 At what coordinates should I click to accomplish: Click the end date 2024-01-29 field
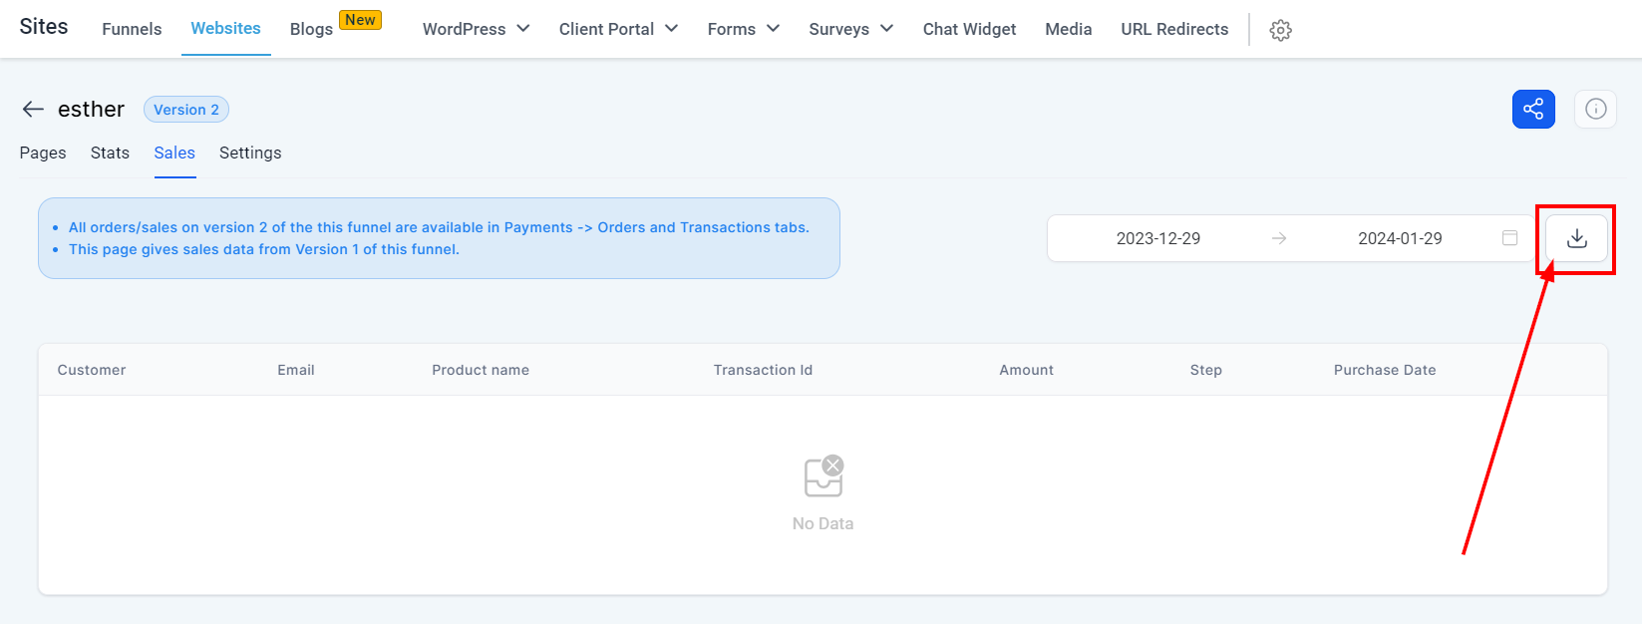pos(1400,238)
